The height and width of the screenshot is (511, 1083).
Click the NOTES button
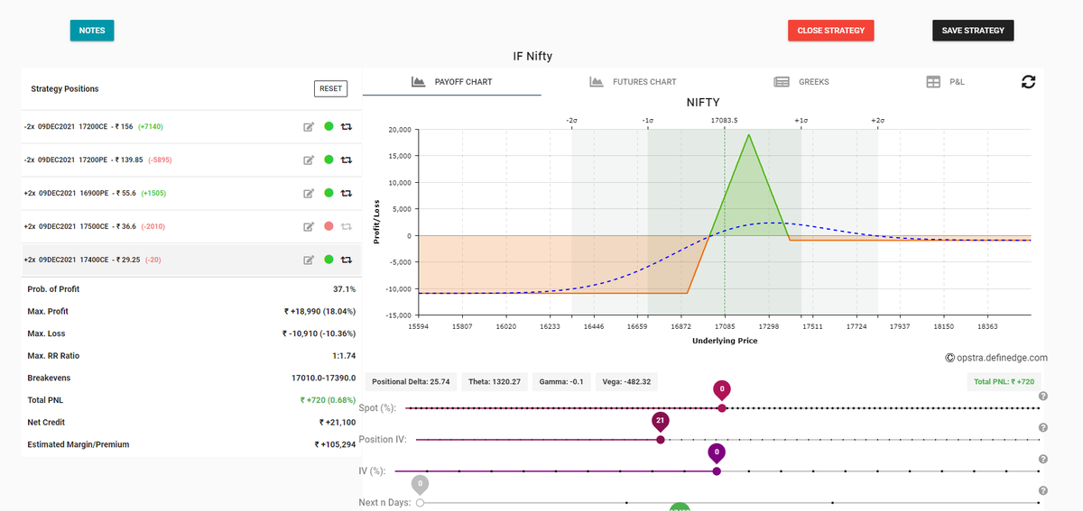pos(92,31)
